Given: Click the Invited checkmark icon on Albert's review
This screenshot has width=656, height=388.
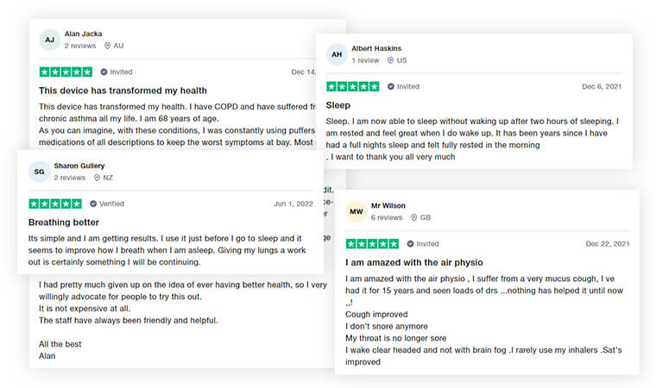Looking at the screenshot, I should tap(391, 86).
